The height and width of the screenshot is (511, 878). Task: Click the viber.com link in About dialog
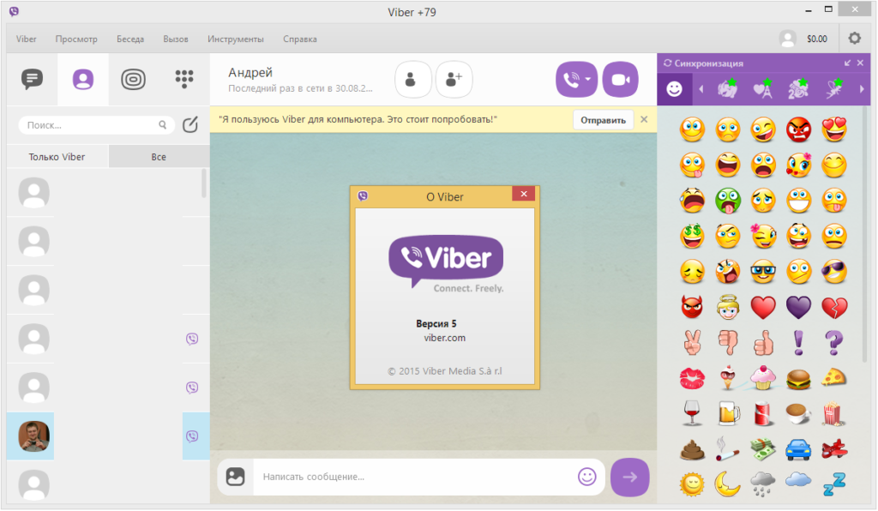pyautogui.click(x=444, y=338)
